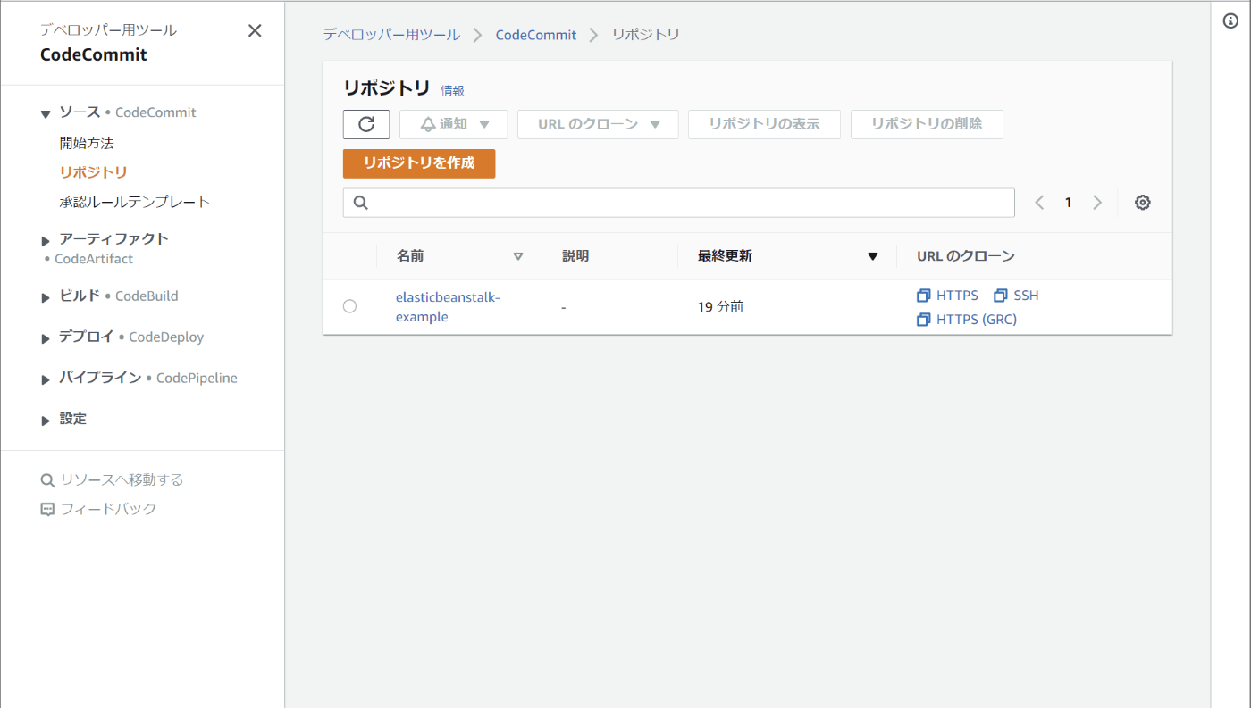Open フィードバック in the sidebar
Viewport: 1251px width, 708px height.
click(x=98, y=509)
